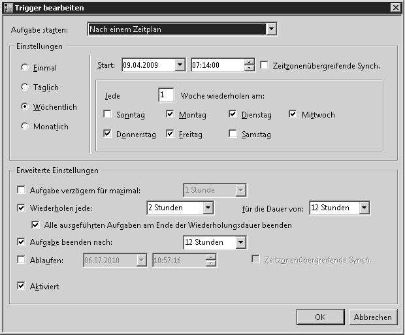Screen dimensions: 405x335
Task: Decrease start time with the down spinner
Action: [x=249, y=68]
